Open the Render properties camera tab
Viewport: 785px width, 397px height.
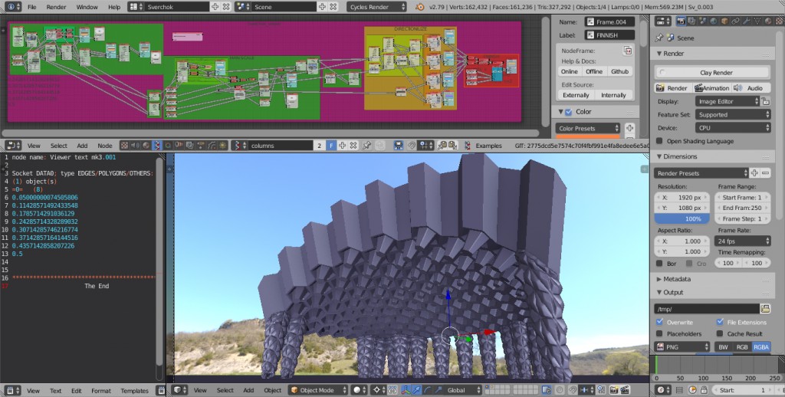coord(682,21)
